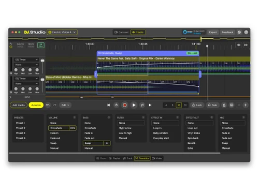Screen dimensions: 259x194
Task: Click the red record button
Action: click(125, 105)
